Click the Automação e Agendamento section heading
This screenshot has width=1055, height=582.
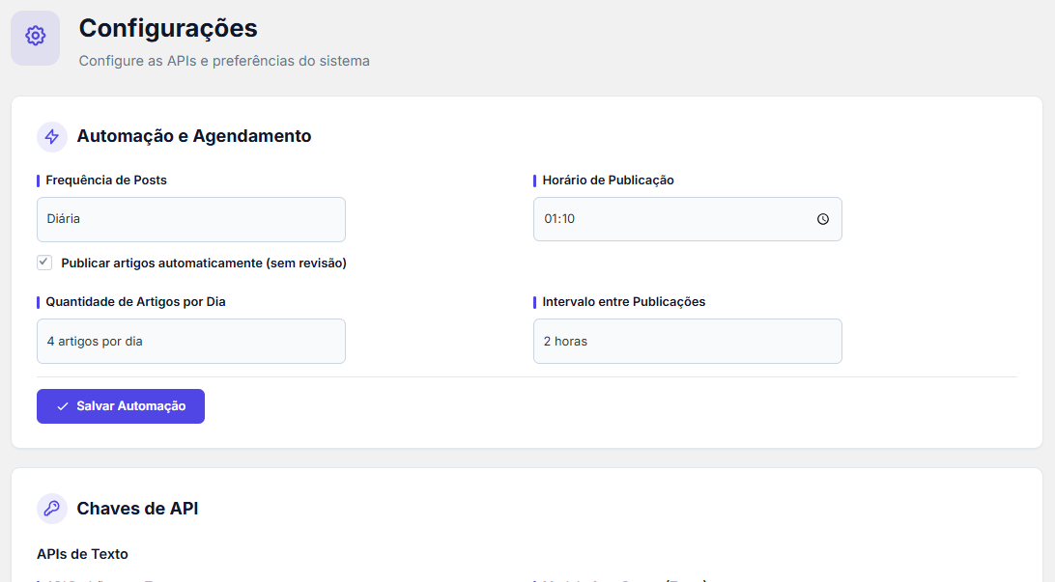194,136
